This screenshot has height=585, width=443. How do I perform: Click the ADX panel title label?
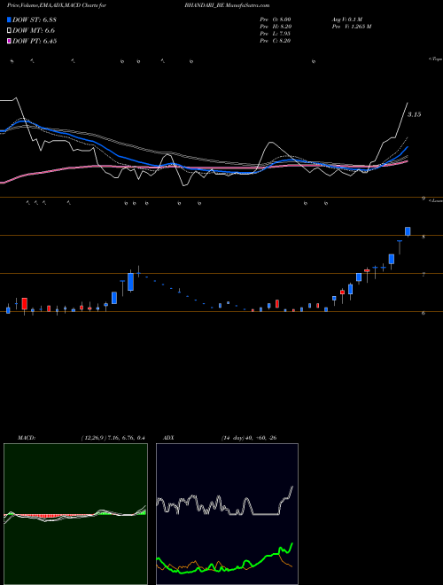coord(168,438)
